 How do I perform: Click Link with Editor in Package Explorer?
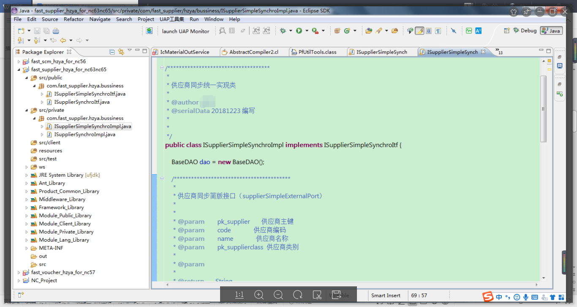(121, 52)
